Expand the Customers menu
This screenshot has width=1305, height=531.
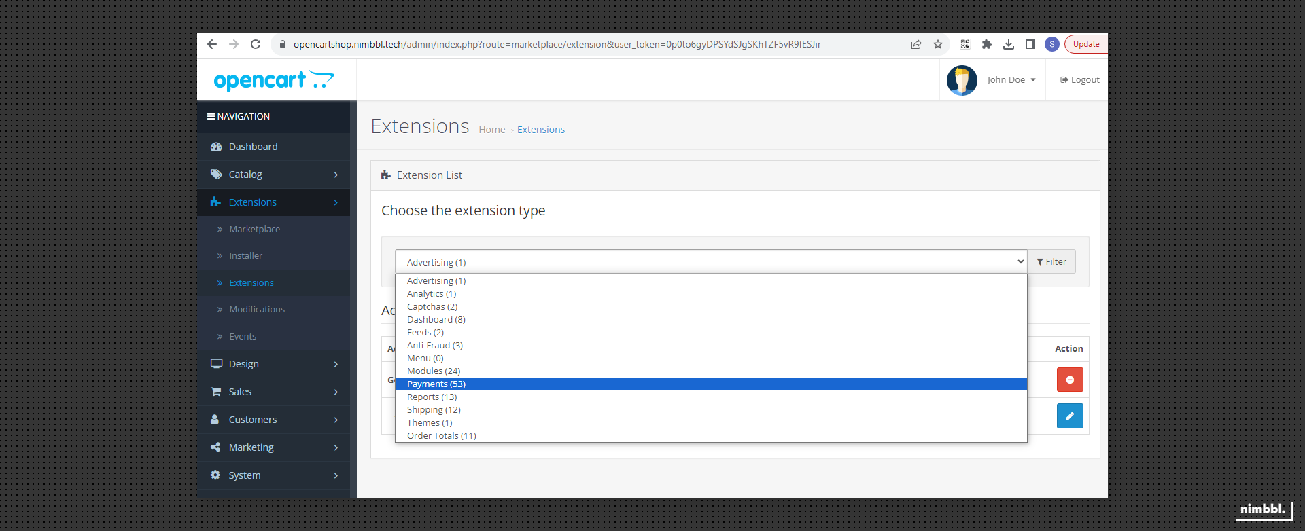tap(273, 420)
